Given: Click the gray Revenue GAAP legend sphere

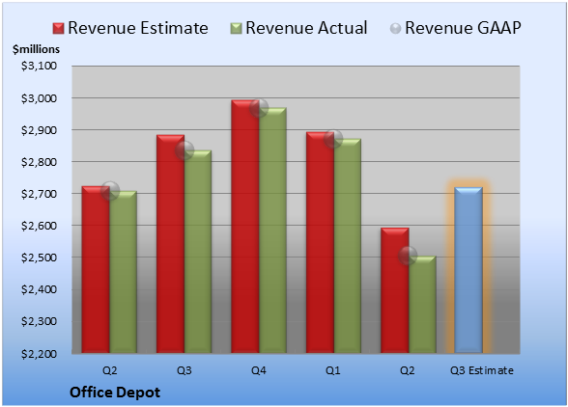Looking at the screenshot, I should click(396, 28).
